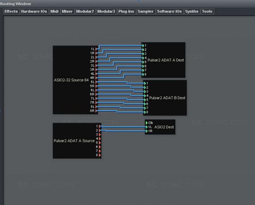Screen dimensions: 255x205
Task: Click input port 1 on Pulsar2 ADAT A Dest
Action: coord(143,45)
